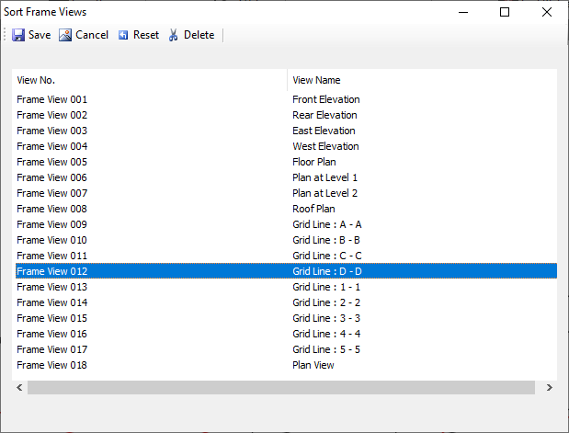Click the left scroll arrow

click(x=19, y=388)
